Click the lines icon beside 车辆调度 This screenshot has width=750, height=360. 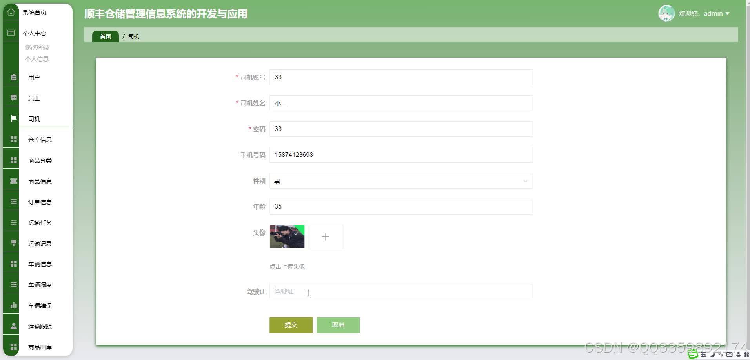13,285
